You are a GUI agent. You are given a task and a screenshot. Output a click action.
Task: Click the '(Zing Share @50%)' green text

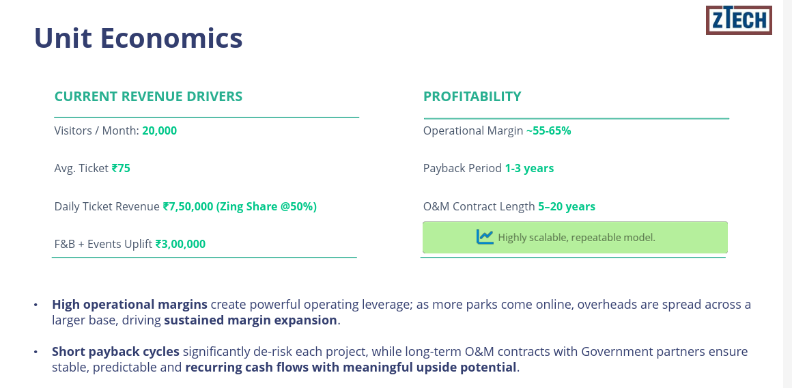click(x=266, y=206)
